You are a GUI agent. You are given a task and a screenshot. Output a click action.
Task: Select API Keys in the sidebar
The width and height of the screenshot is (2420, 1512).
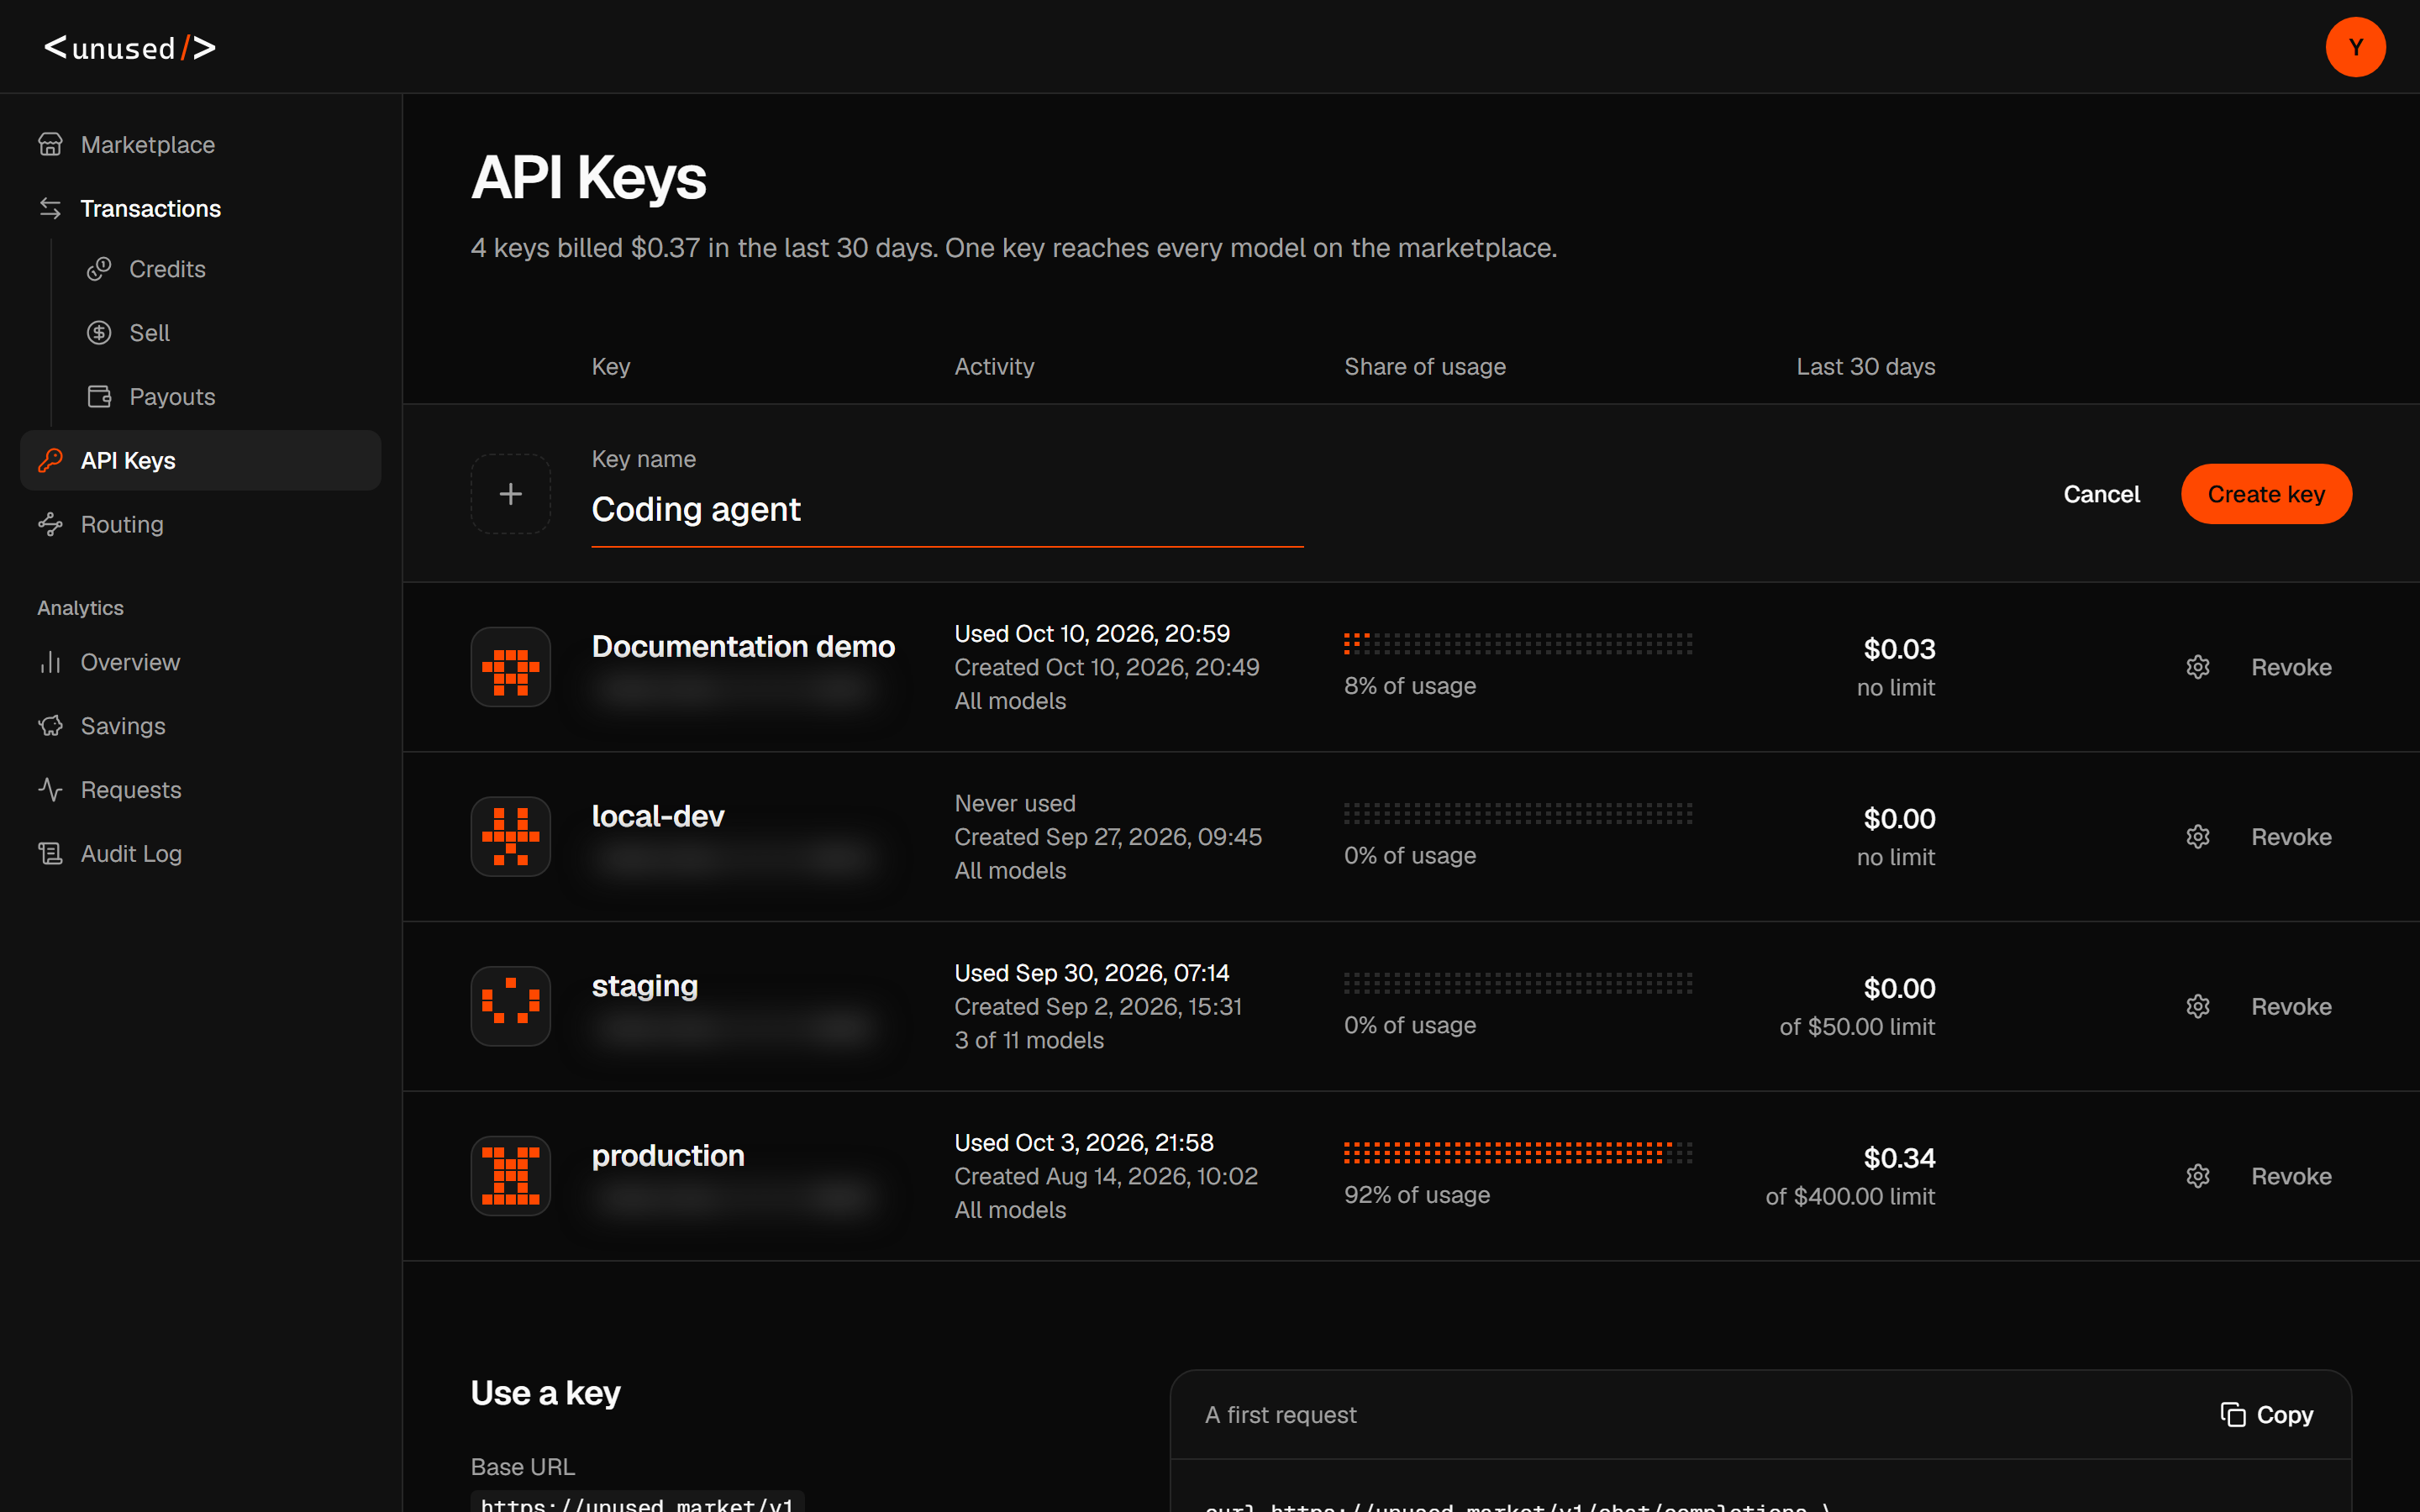(x=200, y=461)
